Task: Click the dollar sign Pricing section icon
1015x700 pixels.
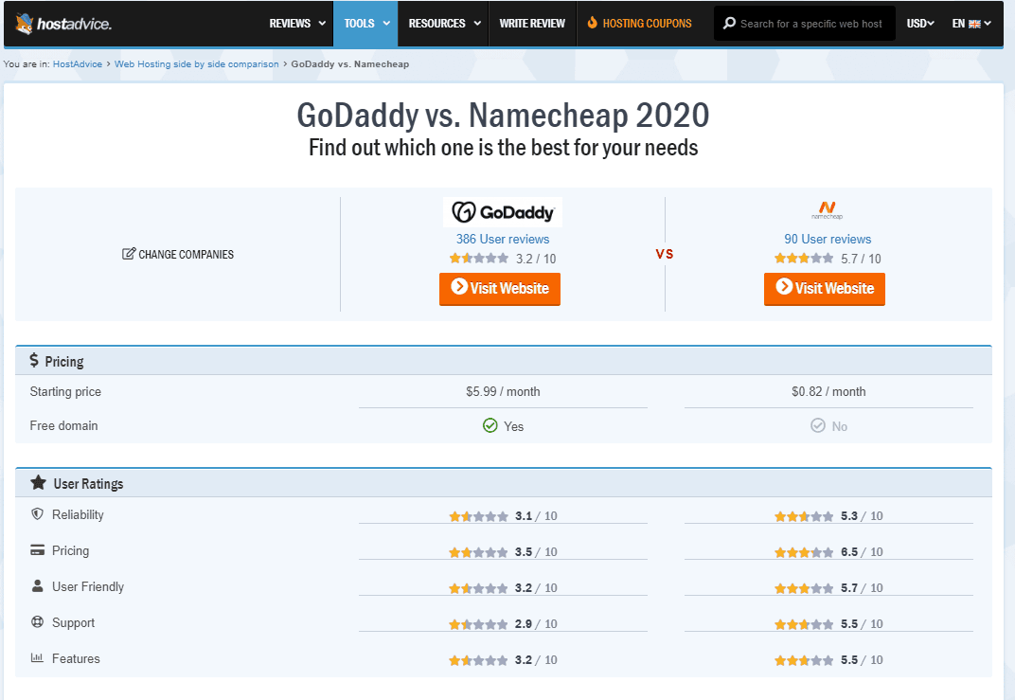Action: (34, 360)
